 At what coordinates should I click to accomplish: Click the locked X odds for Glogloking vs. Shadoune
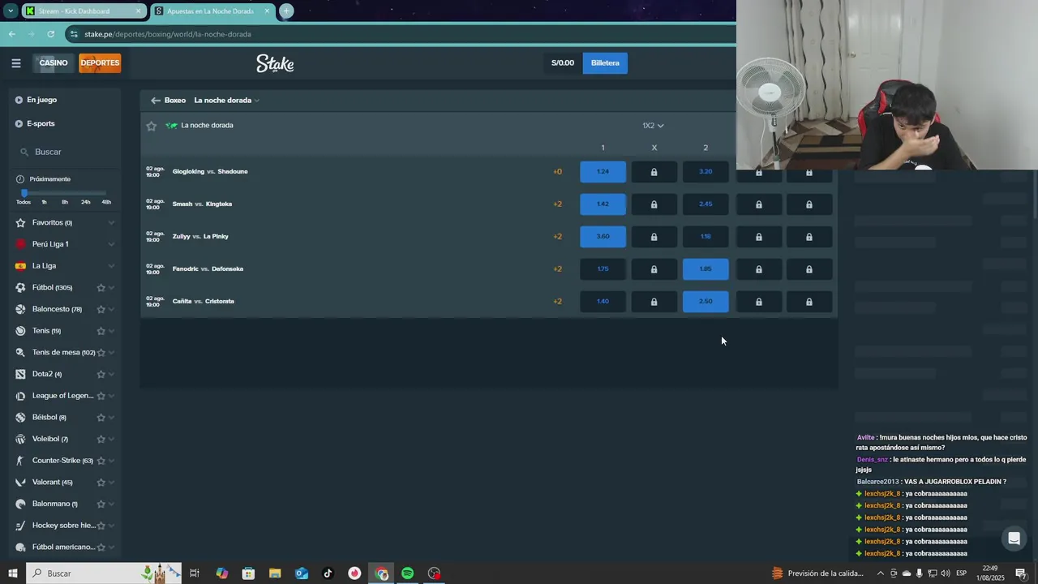point(654,172)
